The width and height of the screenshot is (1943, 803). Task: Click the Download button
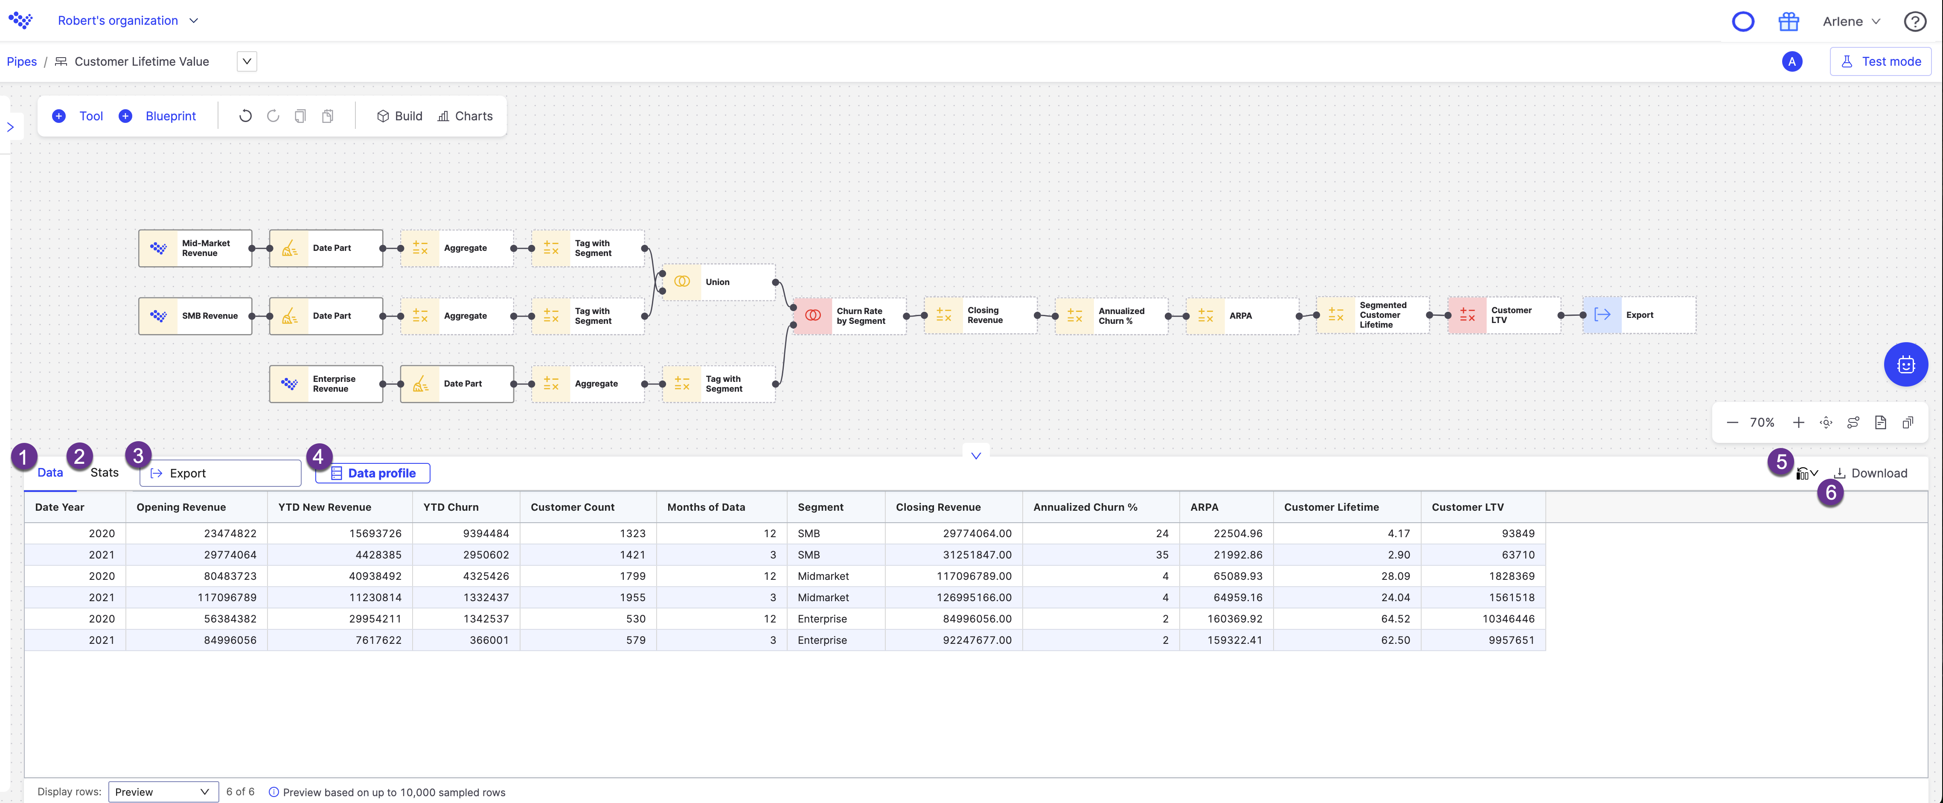tap(1870, 474)
